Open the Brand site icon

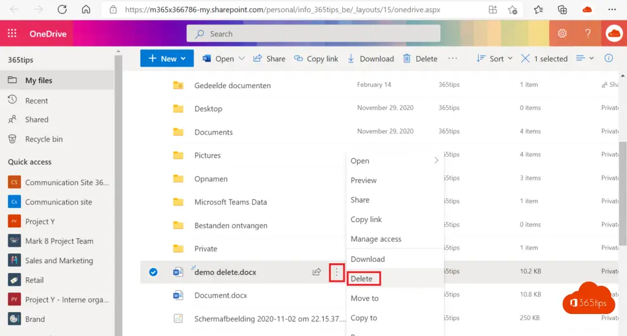tap(15, 319)
